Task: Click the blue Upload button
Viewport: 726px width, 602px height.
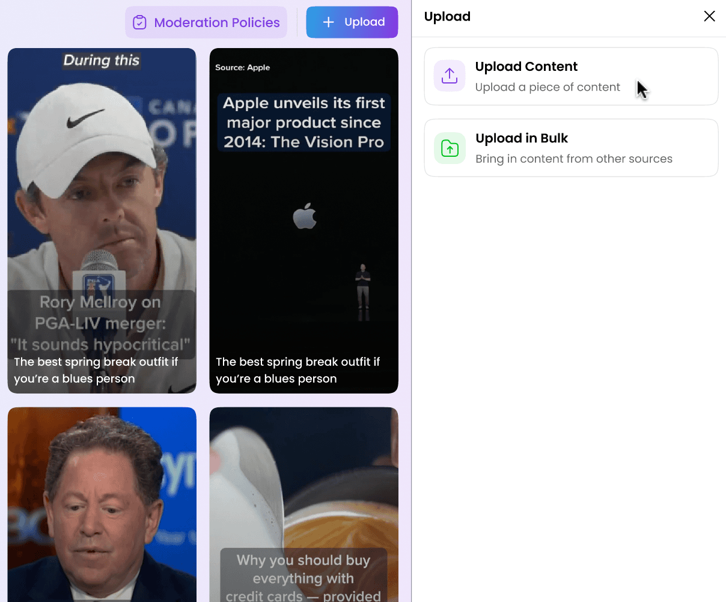Action: [352, 22]
